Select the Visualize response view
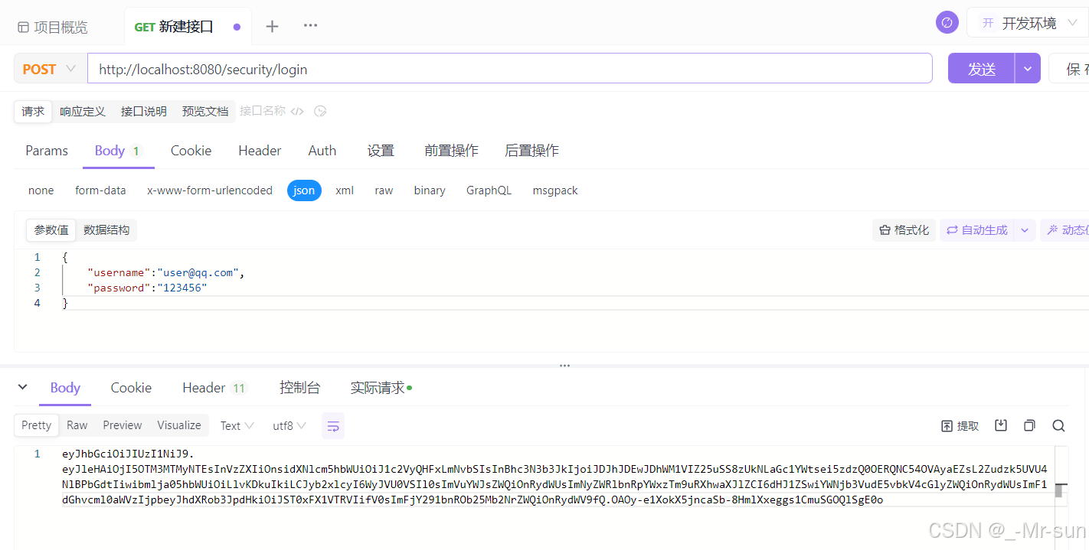The image size is (1089, 550). (x=179, y=425)
